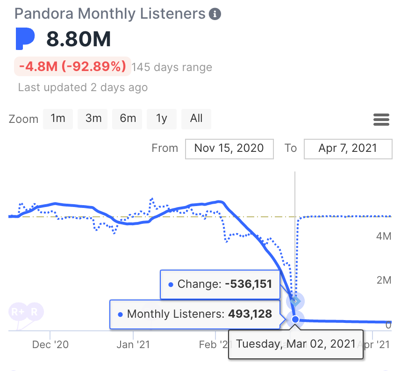
Task: Click the Jan '21 axis label
Action: (133, 345)
